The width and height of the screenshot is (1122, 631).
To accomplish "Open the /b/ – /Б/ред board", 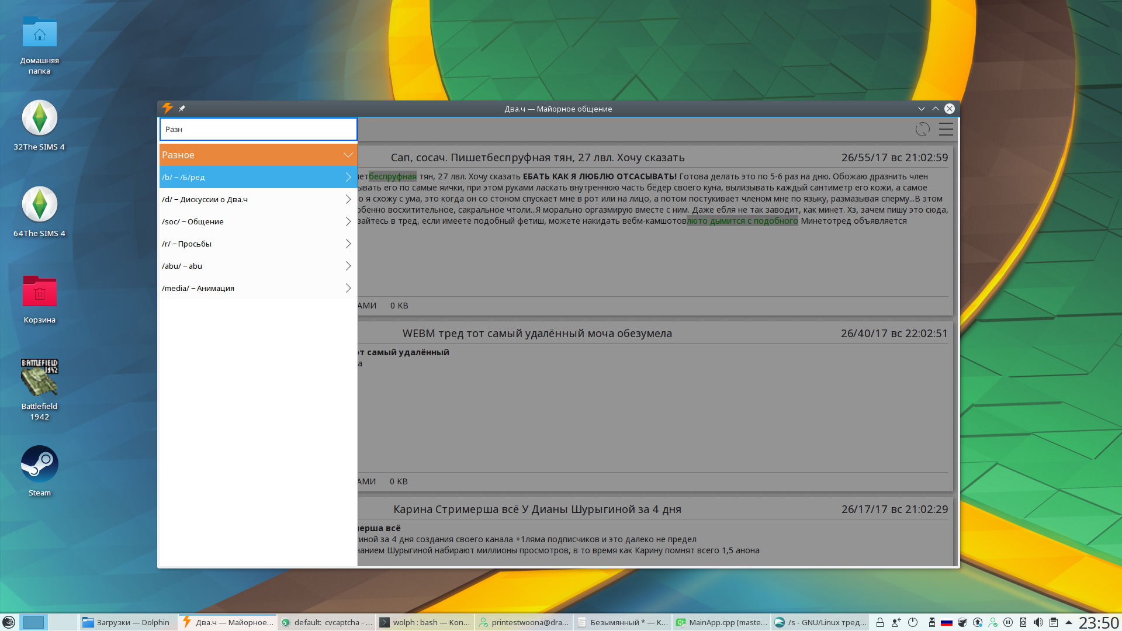I will click(258, 177).
